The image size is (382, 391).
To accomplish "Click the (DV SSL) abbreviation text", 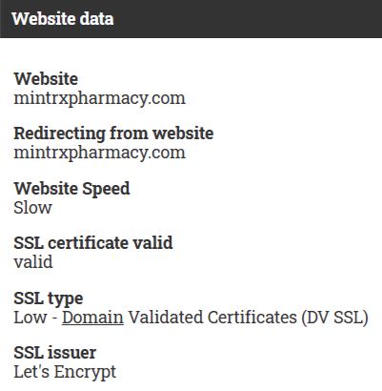I will click(334, 318).
